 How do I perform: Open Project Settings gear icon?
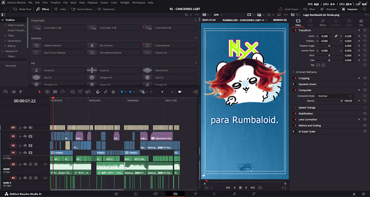(363, 194)
